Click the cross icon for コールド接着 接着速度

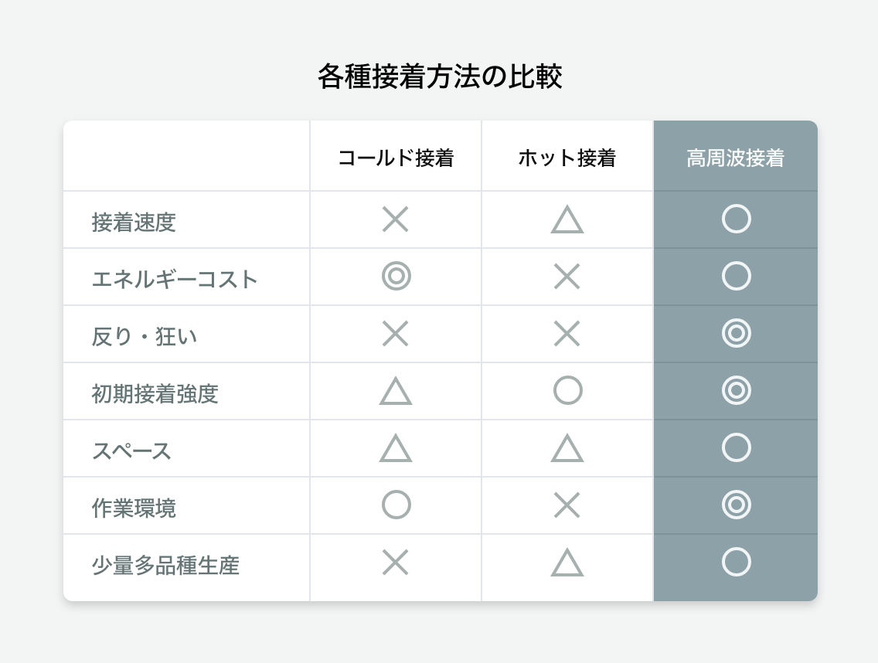point(395,219)
